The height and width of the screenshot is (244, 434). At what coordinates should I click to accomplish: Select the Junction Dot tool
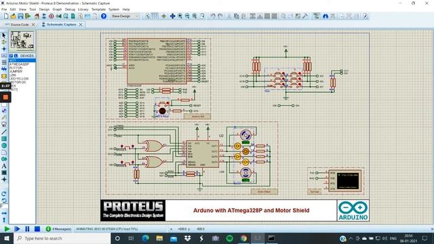pos(4,49)
